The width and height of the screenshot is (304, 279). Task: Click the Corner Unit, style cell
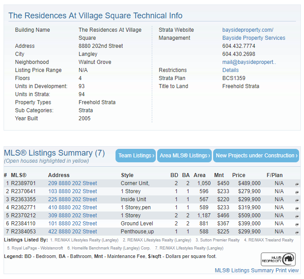(135, 183)
